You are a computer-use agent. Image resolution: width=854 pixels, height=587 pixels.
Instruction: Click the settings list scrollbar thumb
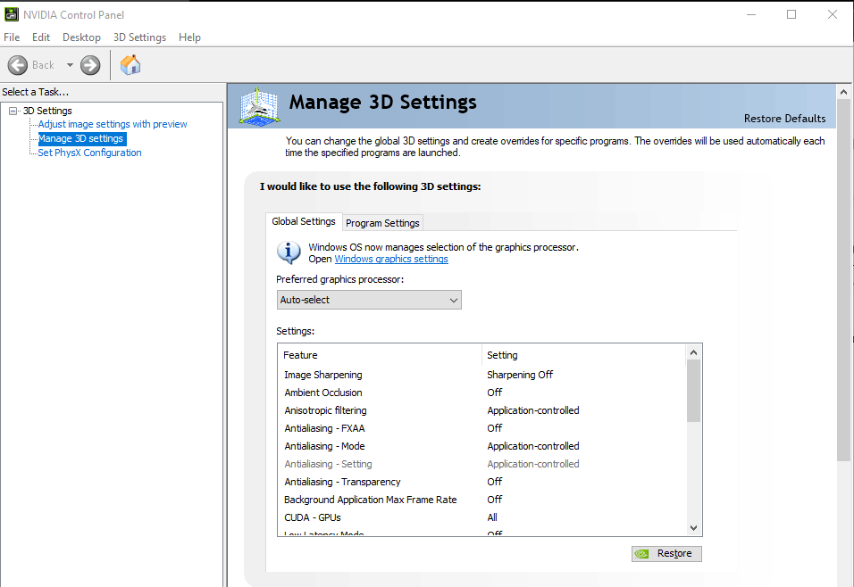coord(693,391)
